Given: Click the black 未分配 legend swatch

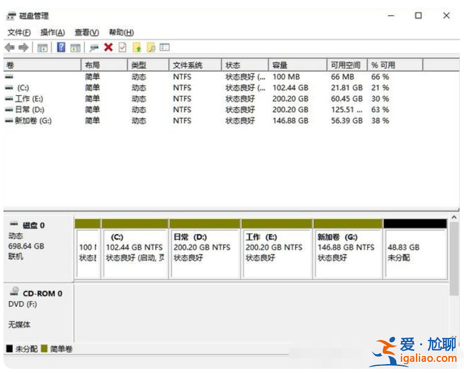Looking at the screenshot, I should (x=8, y=349).
